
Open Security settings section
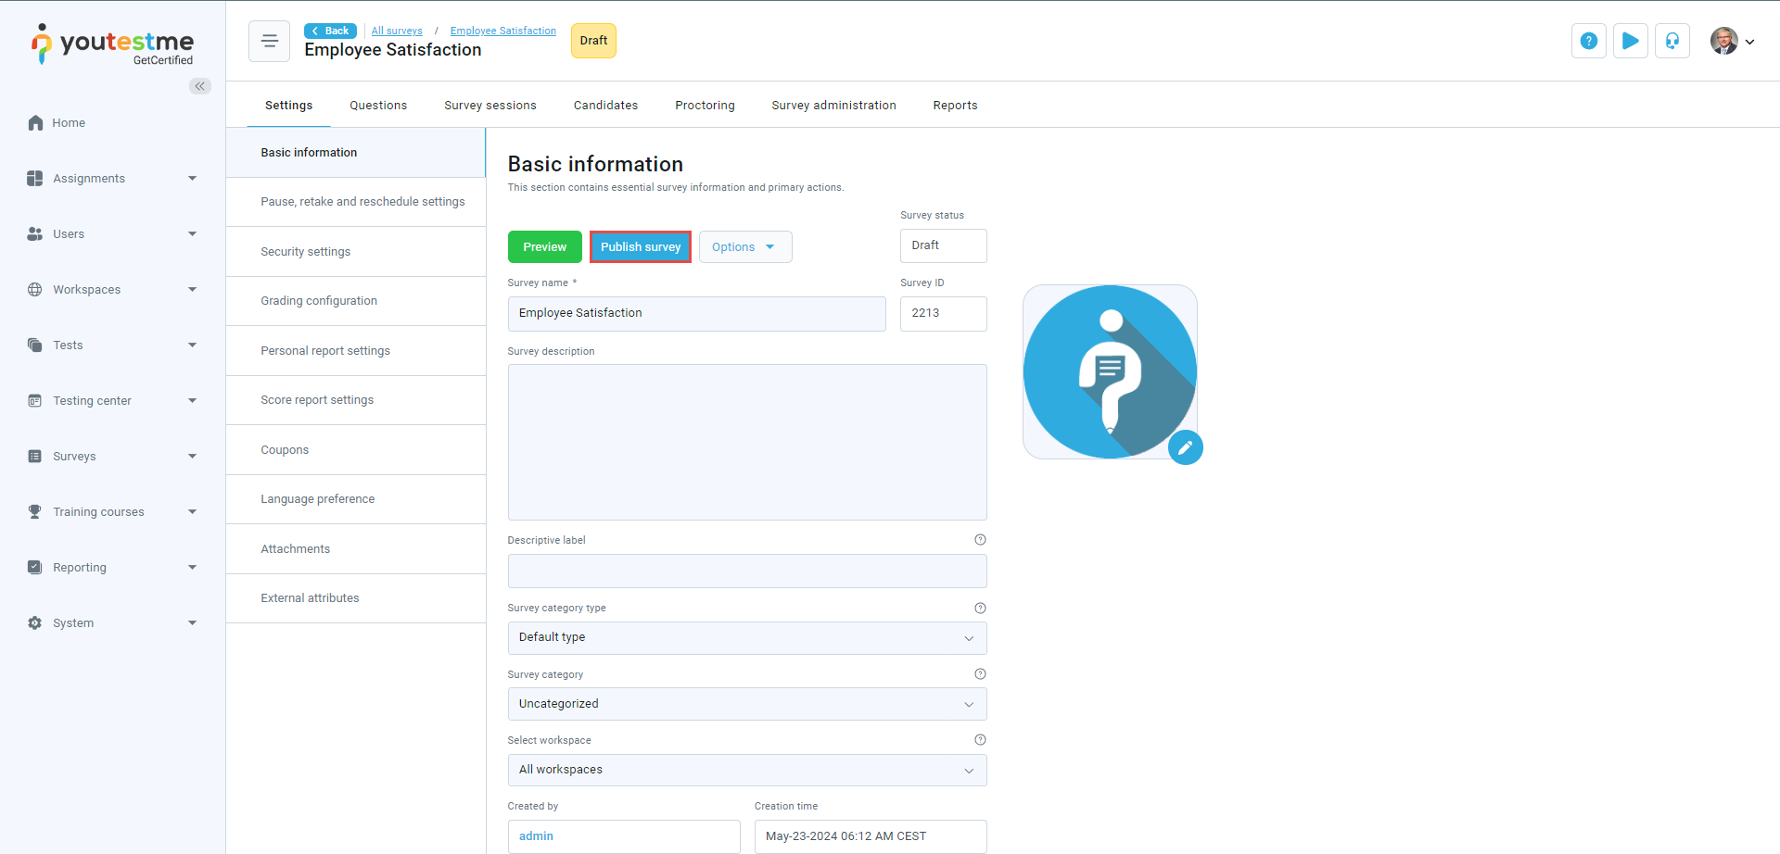pos(356,252)
